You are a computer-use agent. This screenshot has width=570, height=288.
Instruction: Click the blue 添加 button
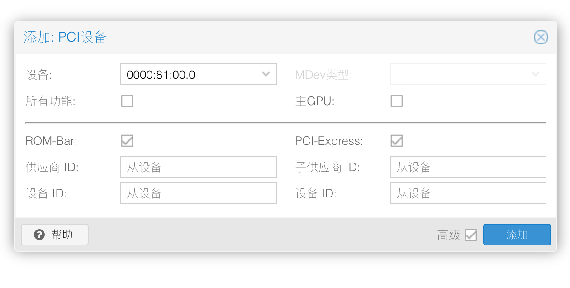click(x=517, y=235)
